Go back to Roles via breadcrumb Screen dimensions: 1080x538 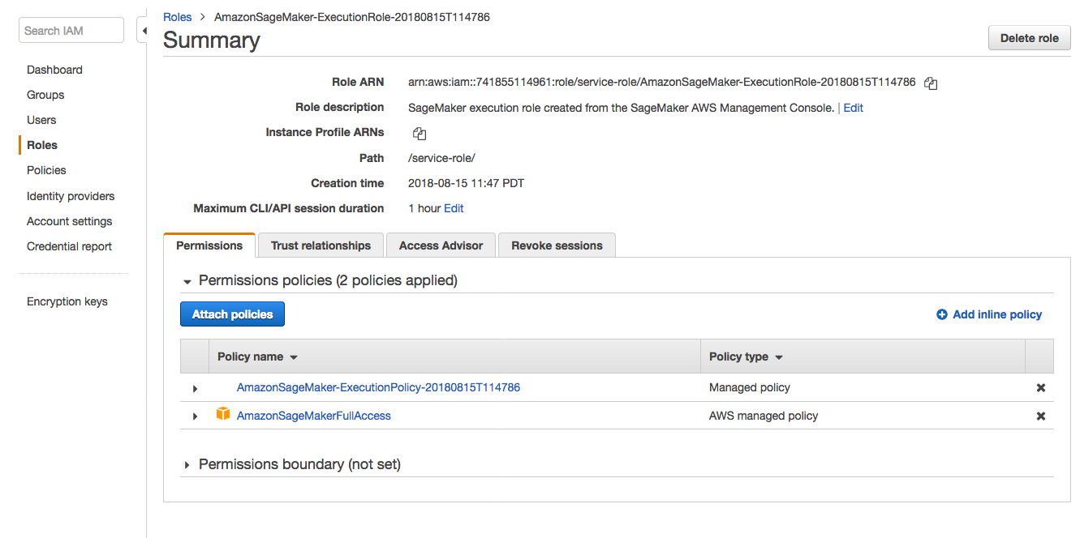(x=178, y=16)
